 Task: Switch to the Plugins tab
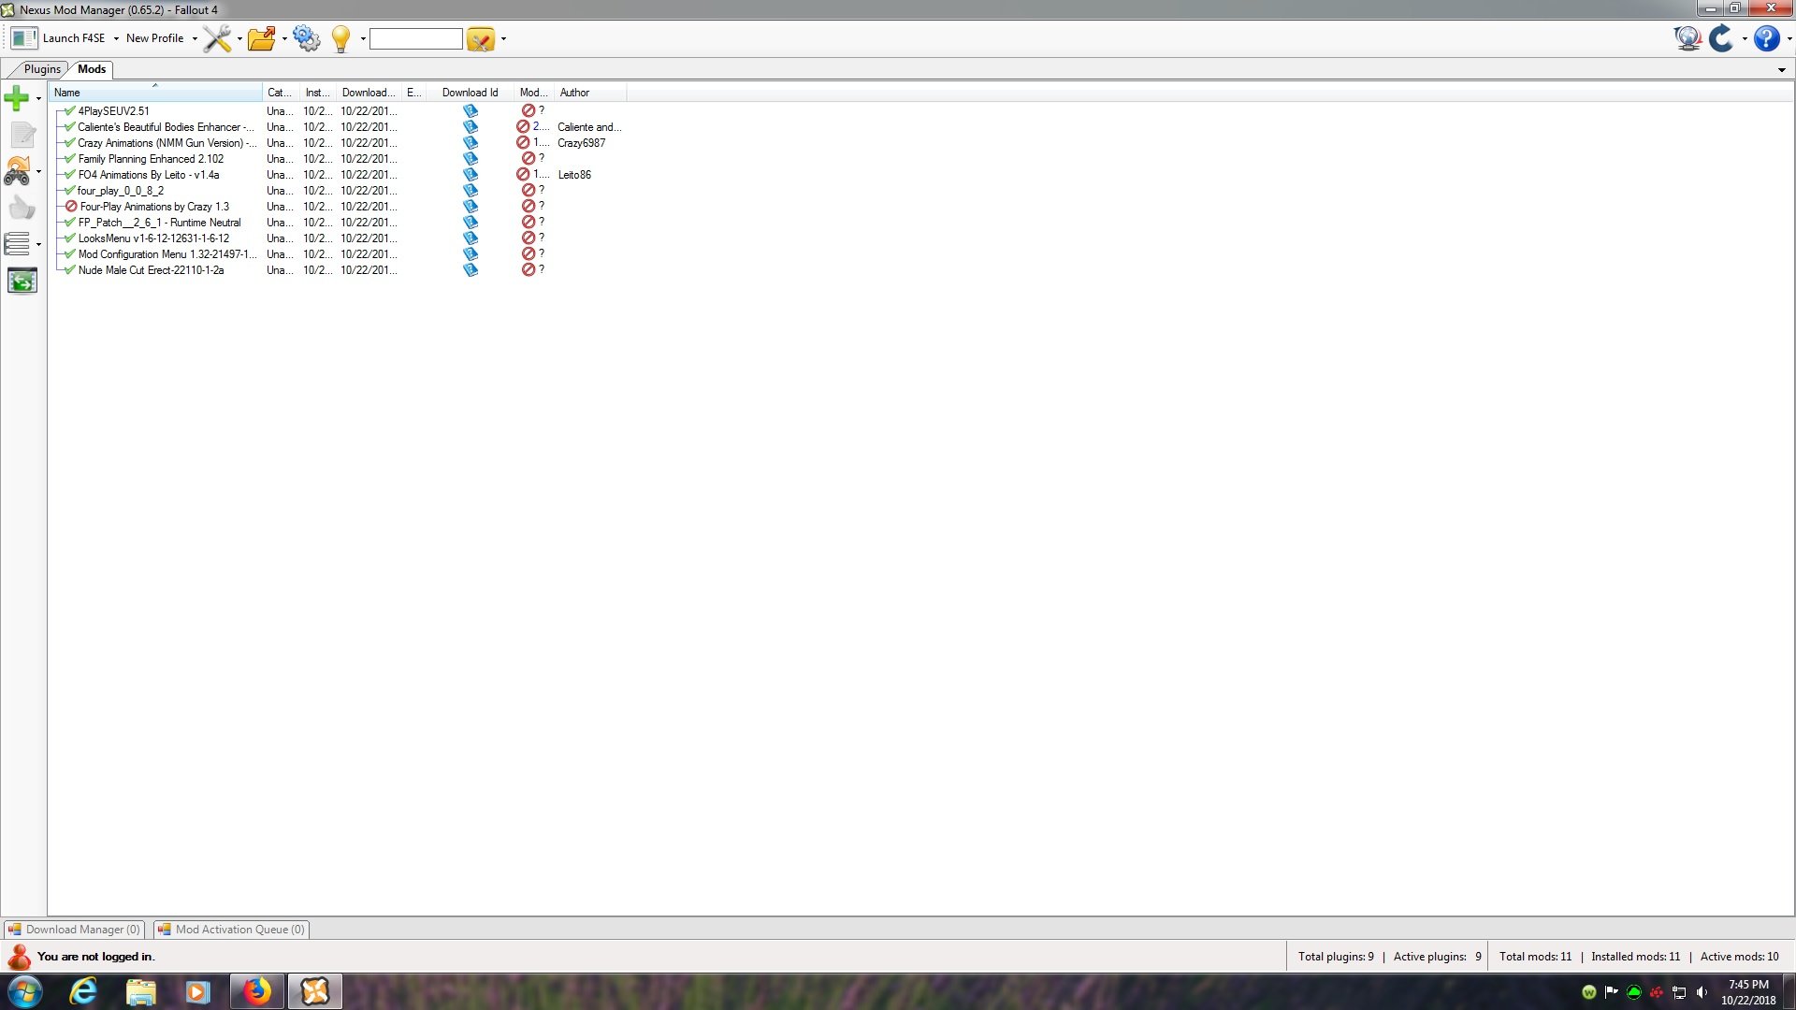click(x=42, y=69)
